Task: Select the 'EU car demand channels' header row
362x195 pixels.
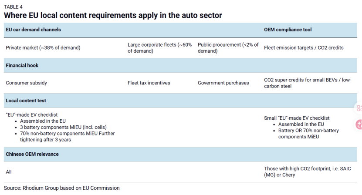Action: coord(33,30)
